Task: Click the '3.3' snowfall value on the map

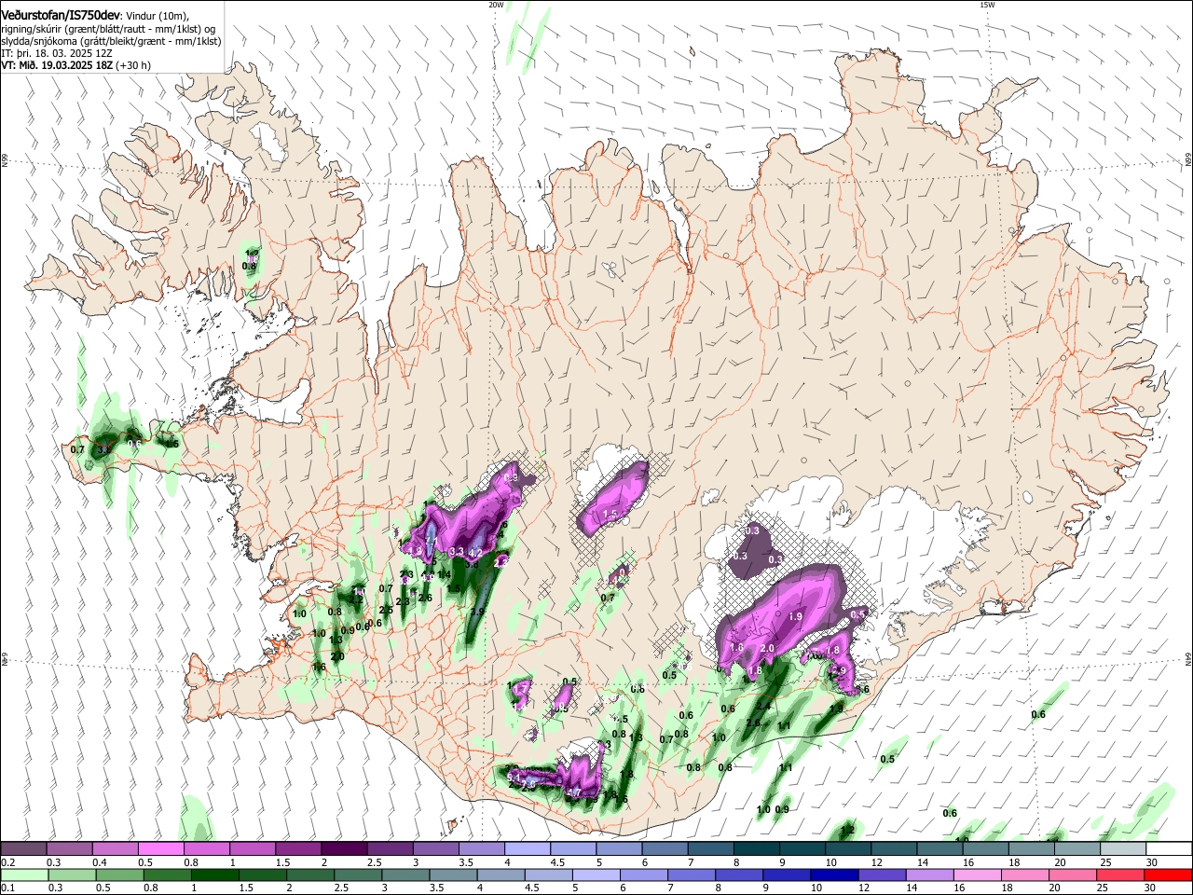Action: pyautogui.click(x=457, y=552)
